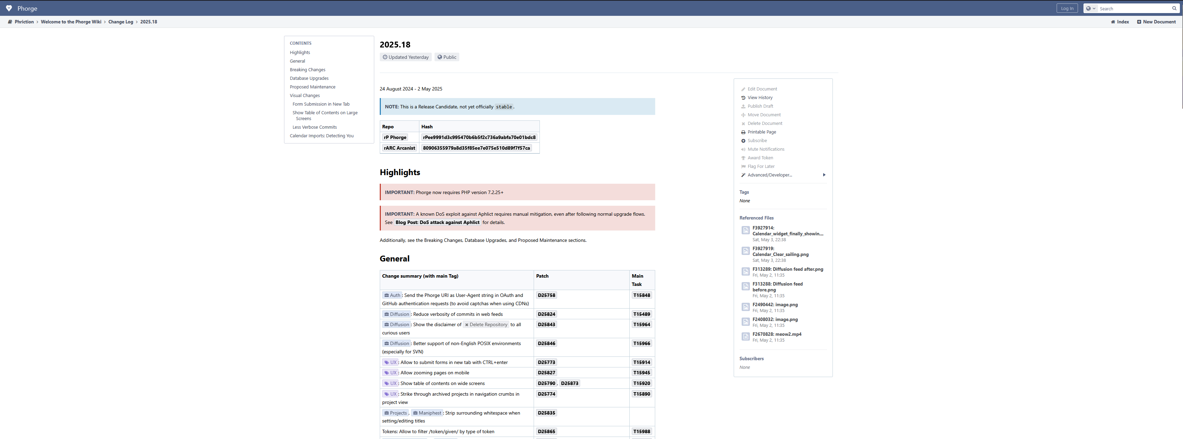Click the Phorge heart logo icon
Image resolution: width=1183 pixels, height=439 pixels.
(x=9, y=8)
